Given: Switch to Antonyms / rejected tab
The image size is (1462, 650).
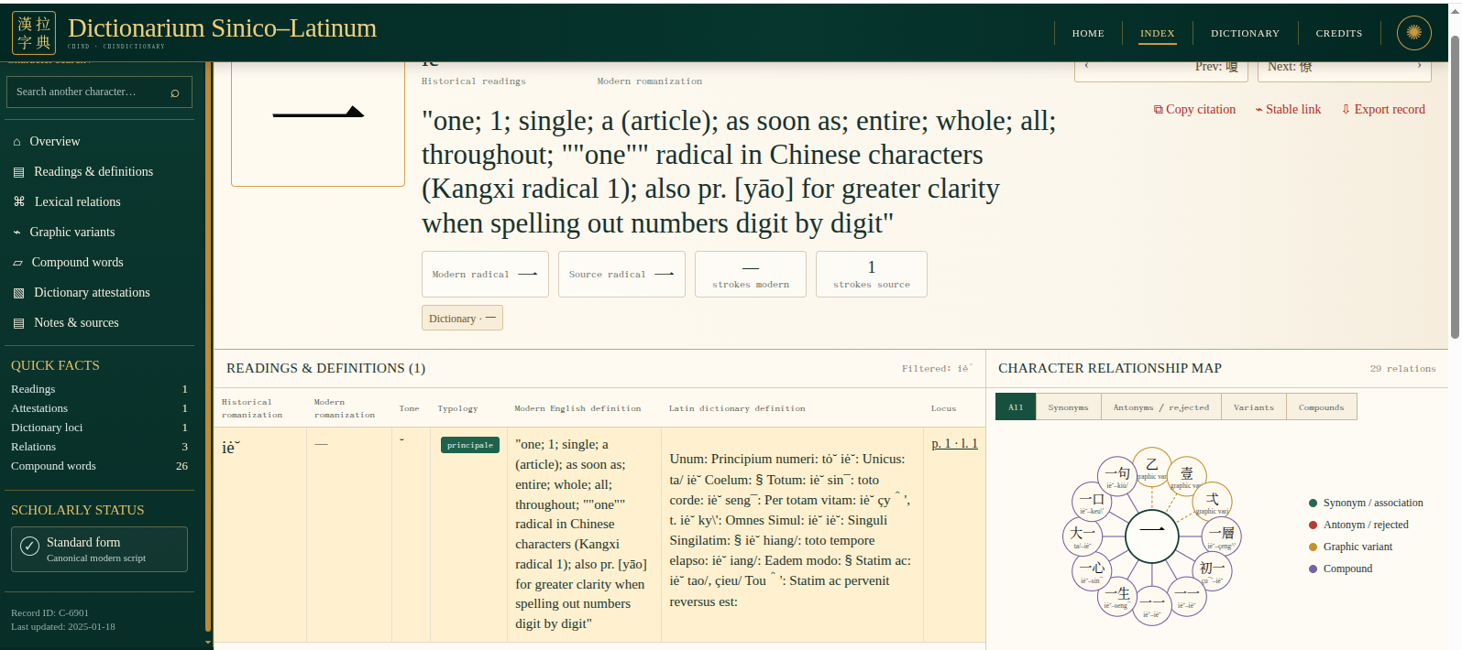Looking at the screenshot, I should tap(1160, 407).
